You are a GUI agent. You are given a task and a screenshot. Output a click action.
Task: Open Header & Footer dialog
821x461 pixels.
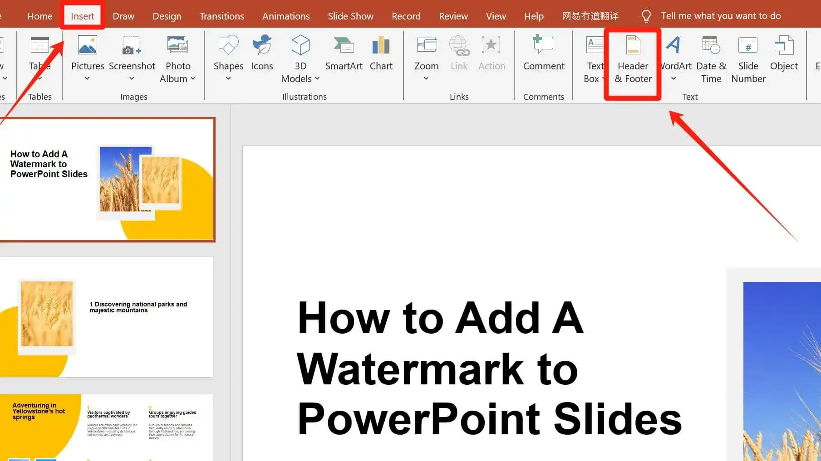coord(633,59)
